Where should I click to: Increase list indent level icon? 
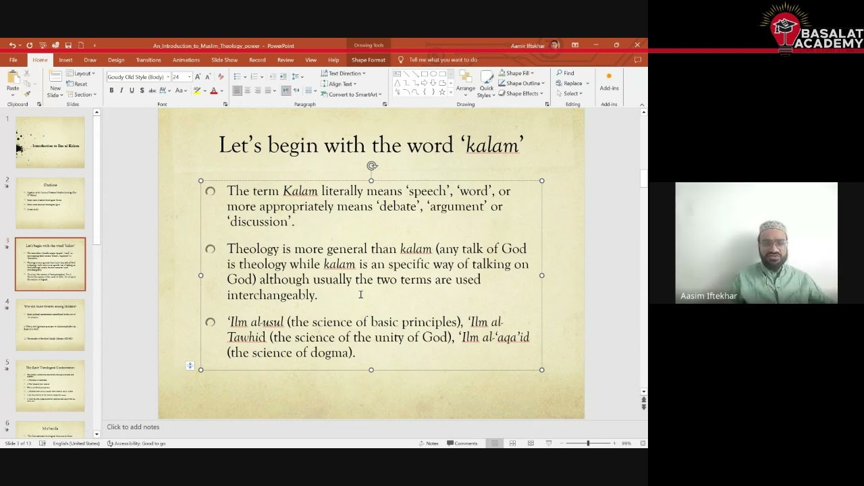283,76
